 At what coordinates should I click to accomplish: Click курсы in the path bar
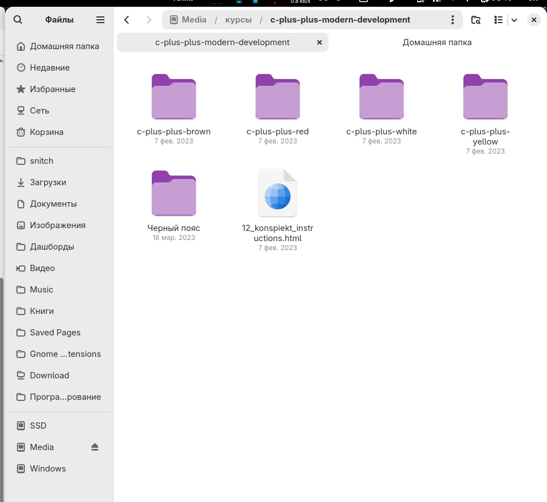point(238,20)
